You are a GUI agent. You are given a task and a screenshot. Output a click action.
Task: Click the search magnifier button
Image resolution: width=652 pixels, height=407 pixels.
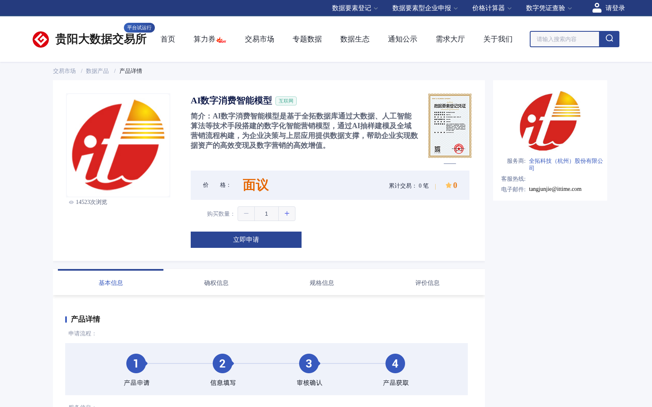609,39
